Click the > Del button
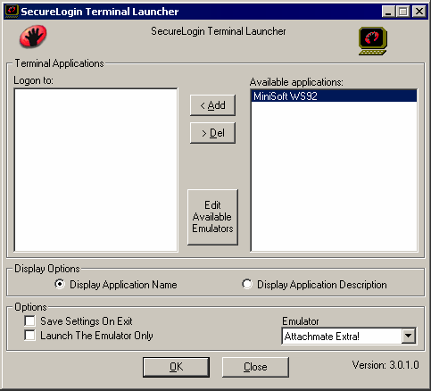The width and height of the screenshot is (431, 391). pyautogui.click(x=212, y=133)
